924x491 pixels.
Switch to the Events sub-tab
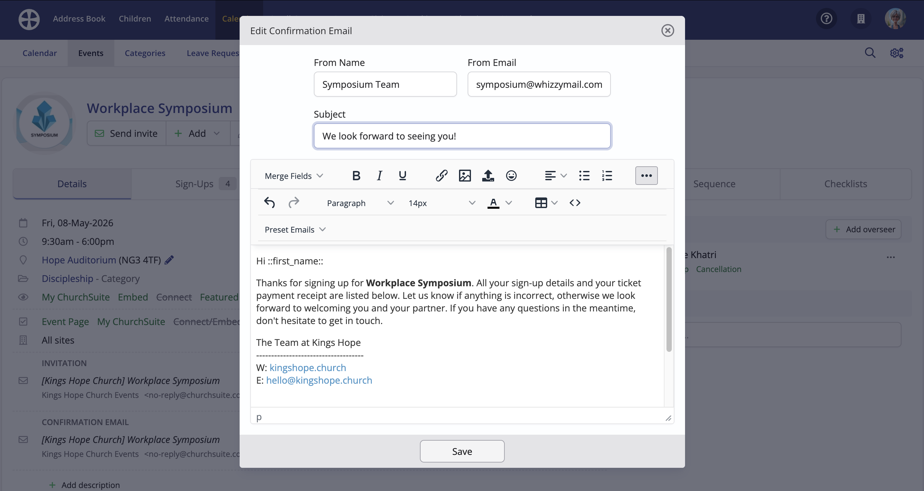click(91, 53)
